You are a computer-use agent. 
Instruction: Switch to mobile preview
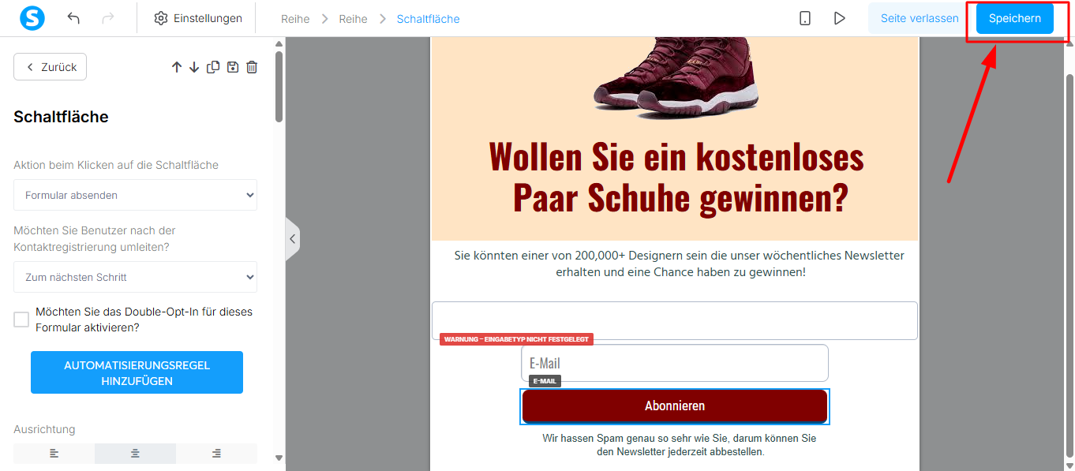805,18
